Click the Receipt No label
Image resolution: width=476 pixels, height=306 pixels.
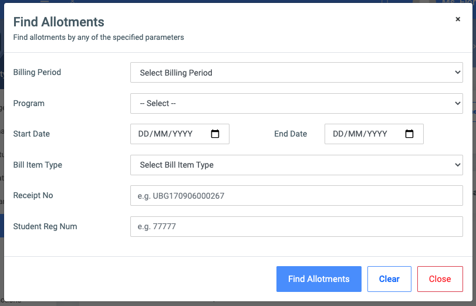(x=33, y=196)
